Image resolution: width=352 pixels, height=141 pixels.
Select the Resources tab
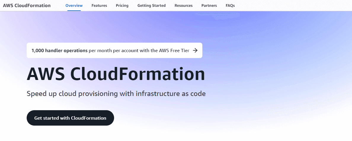[183, 6]
